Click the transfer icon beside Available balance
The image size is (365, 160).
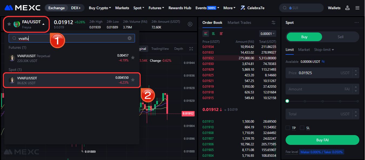point(323,62)
